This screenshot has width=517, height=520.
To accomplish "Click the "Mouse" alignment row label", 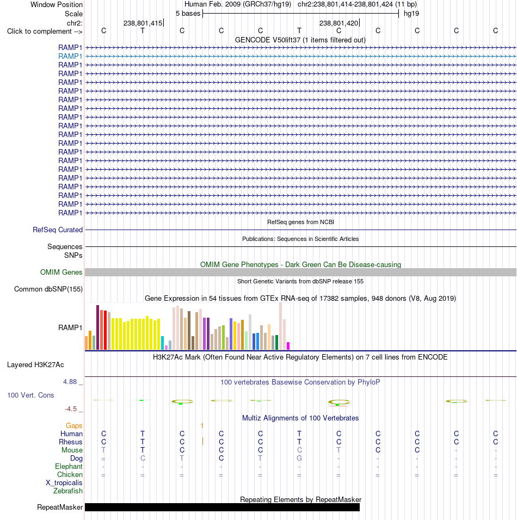I will coord(72,450).
